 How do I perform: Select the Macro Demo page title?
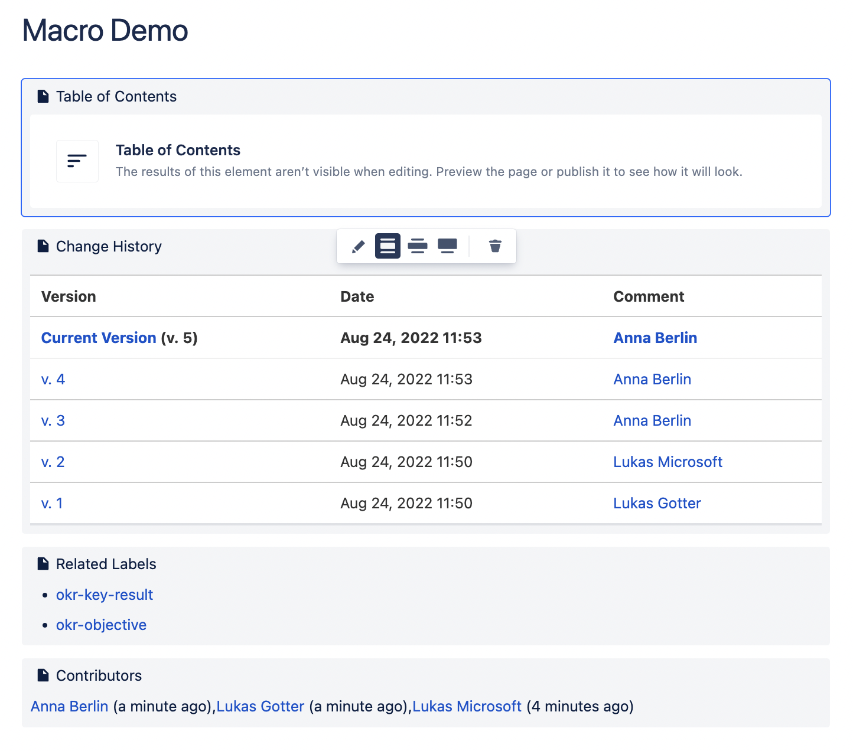[x=105, y=31]
